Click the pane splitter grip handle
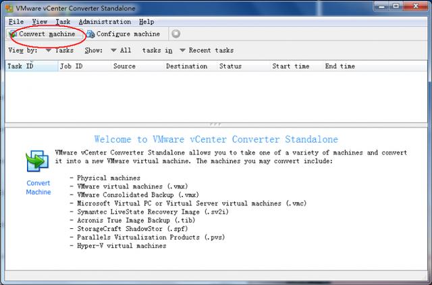The height and width of the screenshot is (285, 432). [x=215, y=124]
